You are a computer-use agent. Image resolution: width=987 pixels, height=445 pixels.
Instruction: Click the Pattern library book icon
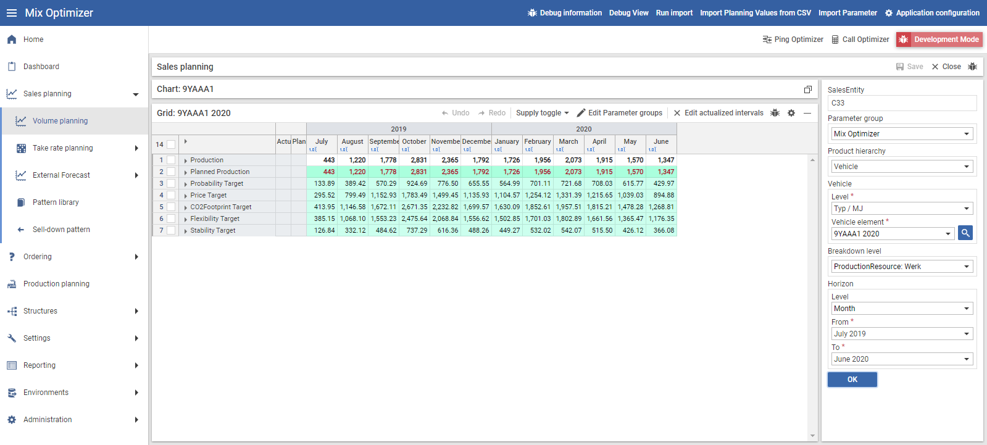point(21,202)
